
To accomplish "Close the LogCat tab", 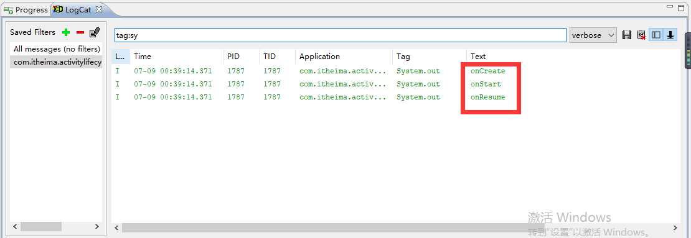I will 99,9.
